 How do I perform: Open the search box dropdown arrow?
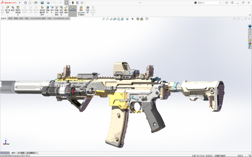click(x=223, y=3)
